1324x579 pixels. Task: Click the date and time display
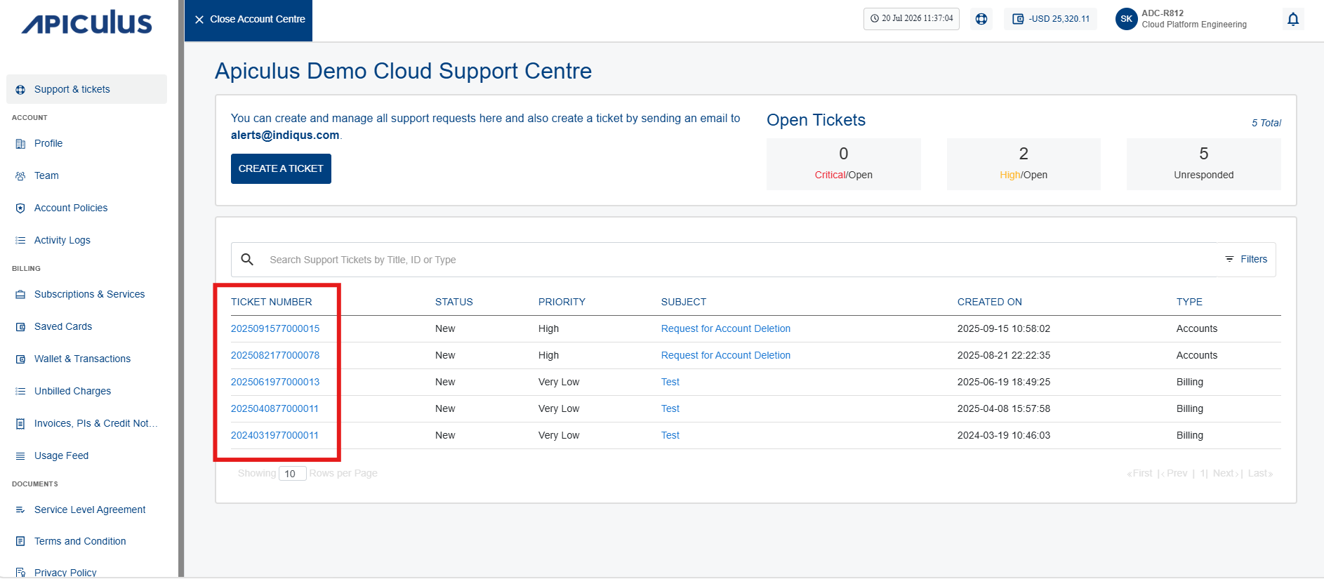911,19
